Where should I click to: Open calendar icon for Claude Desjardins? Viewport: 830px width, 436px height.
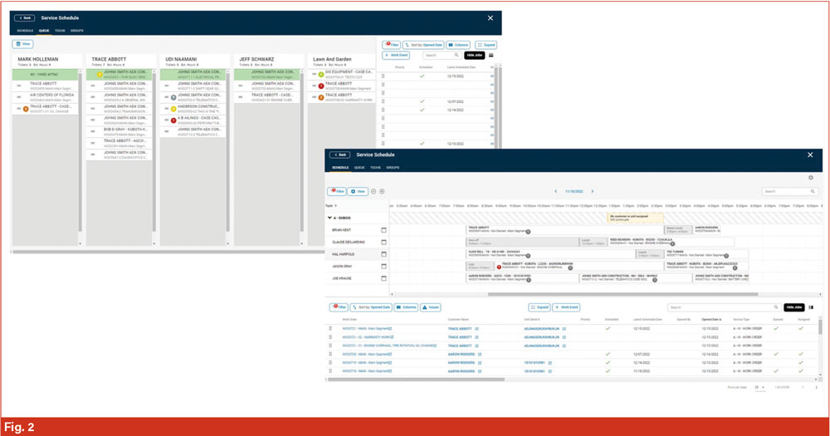[x=383, y=242]
